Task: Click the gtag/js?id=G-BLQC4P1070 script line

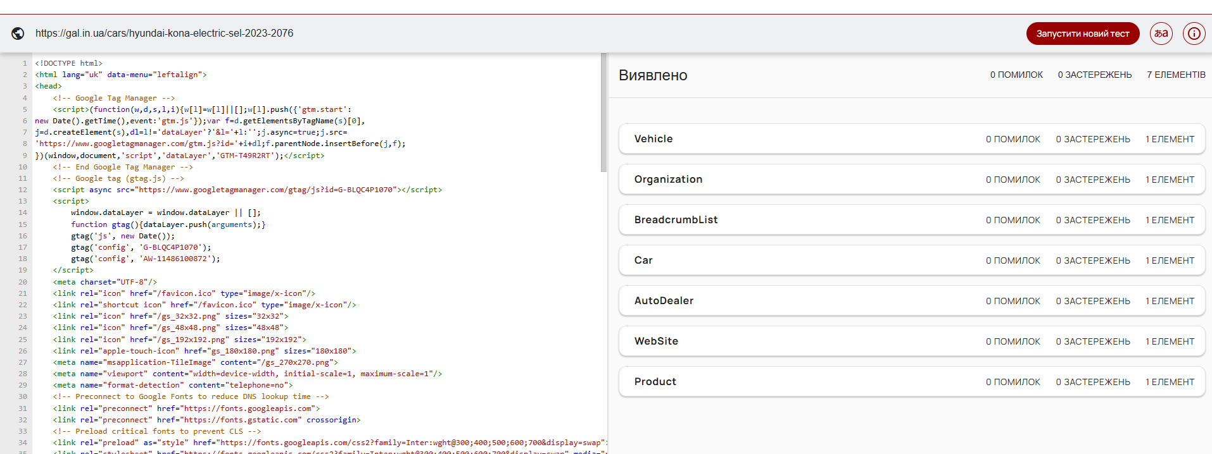Action: pyautogui.click(x=248, y=190)
